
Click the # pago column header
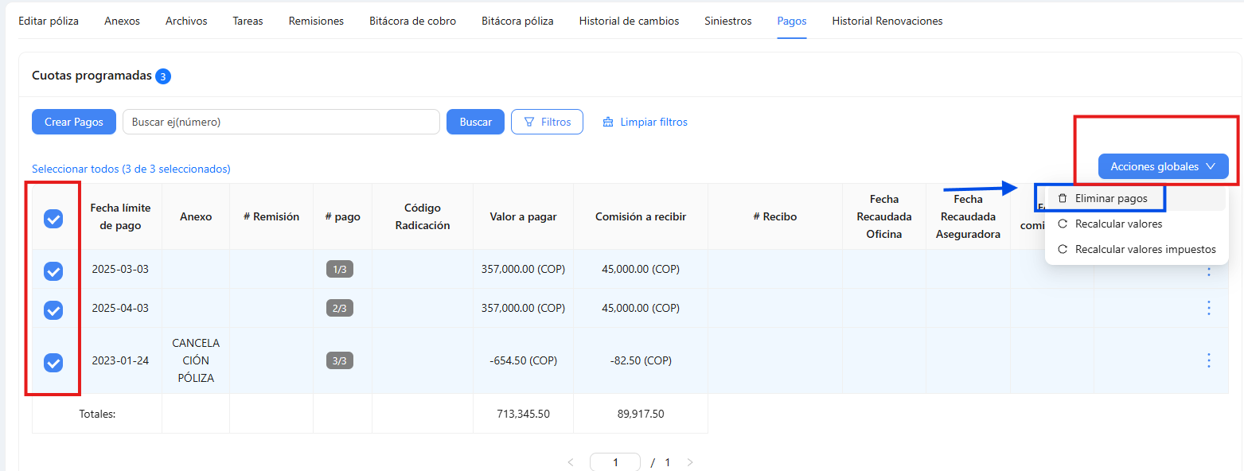point(342,216)
